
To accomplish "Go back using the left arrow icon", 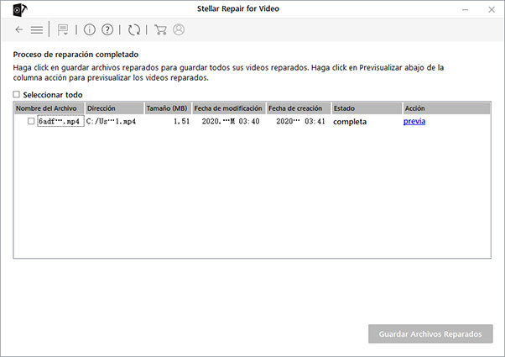I will tap(19, 30).
